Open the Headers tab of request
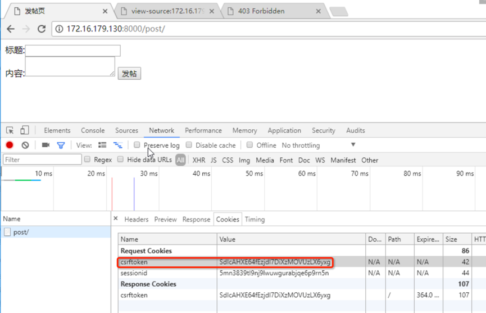This screenshot has width=486, height=313. click(136, 219)
